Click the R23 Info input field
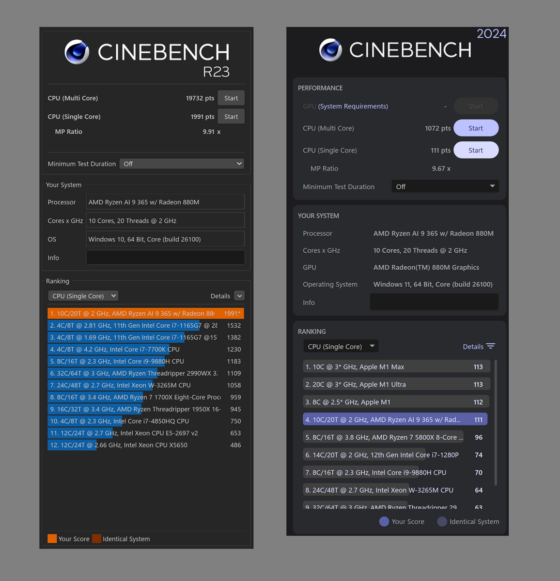The width and height of the screenshot is (560, 581). coord(165,258)
